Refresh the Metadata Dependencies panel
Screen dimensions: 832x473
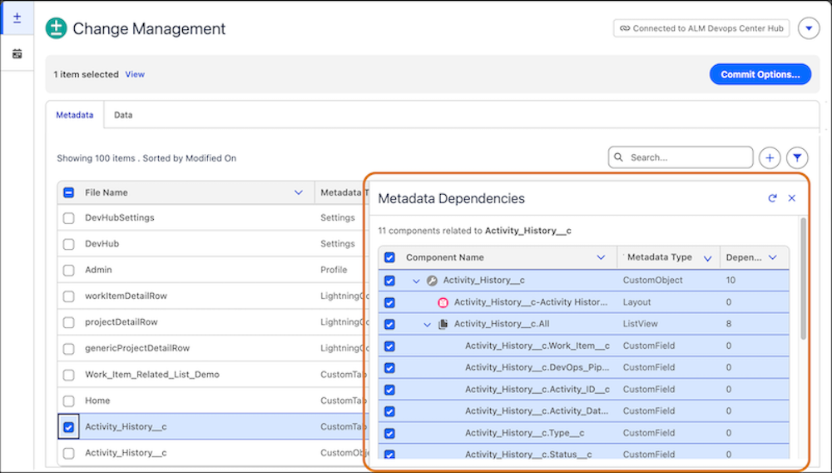coord(773,198)
